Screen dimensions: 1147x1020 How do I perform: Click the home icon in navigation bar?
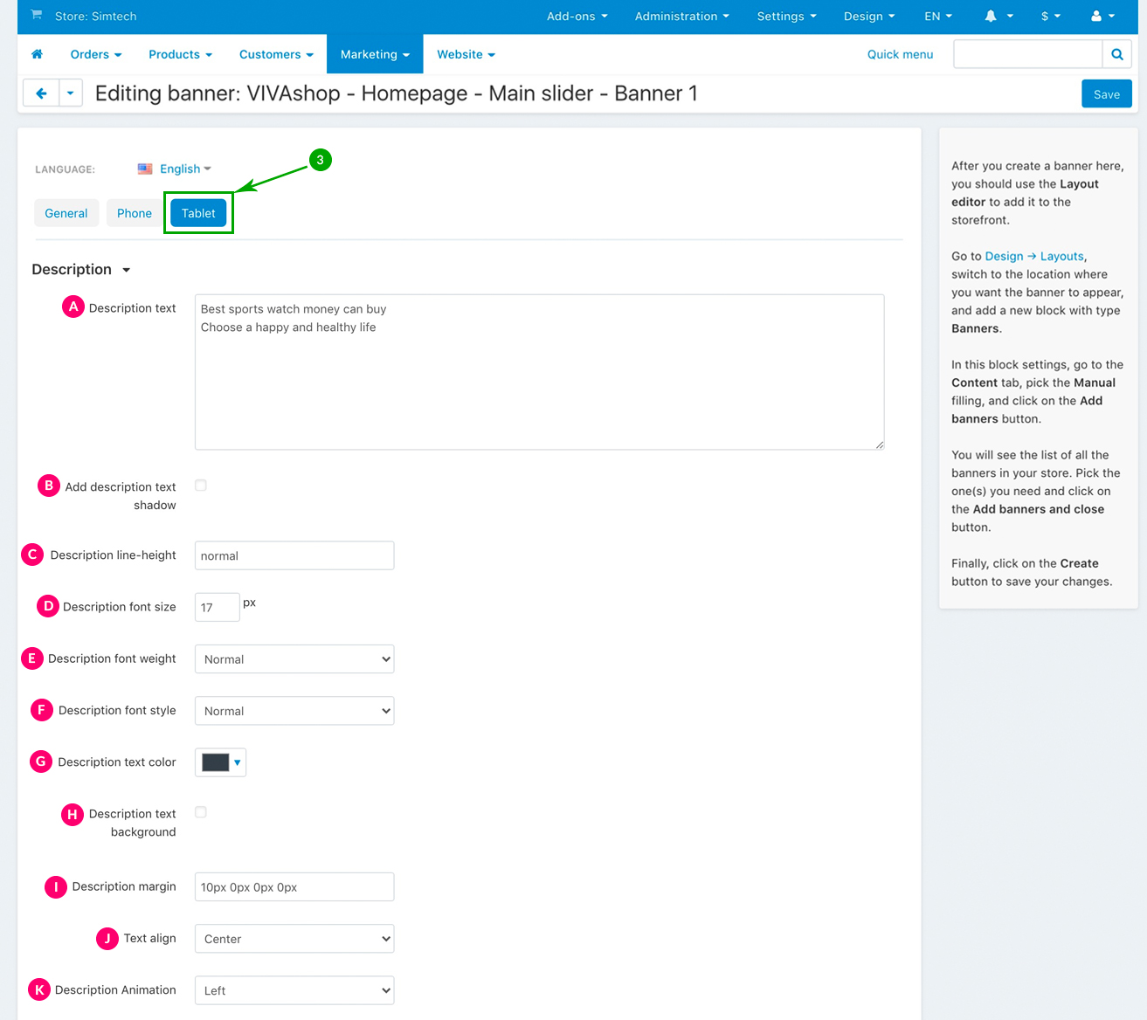[37, 54]
